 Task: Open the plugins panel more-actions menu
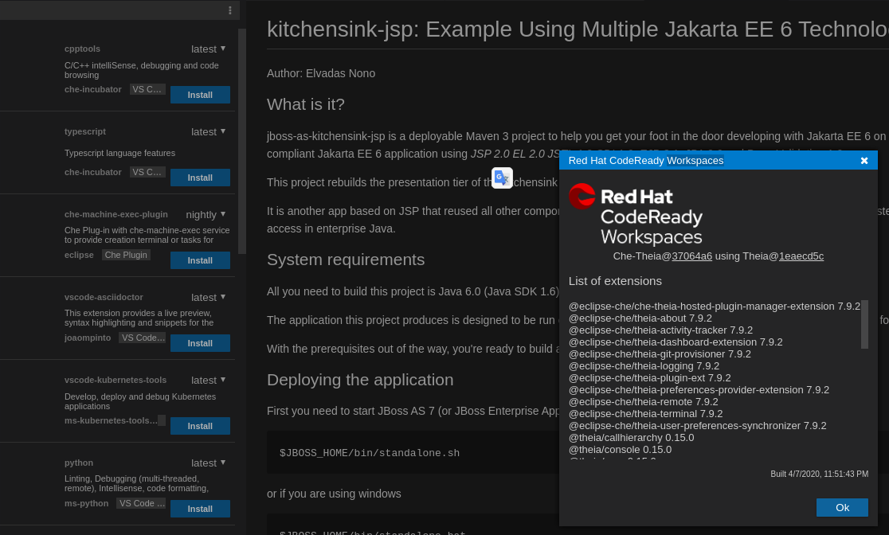point(229,10)
